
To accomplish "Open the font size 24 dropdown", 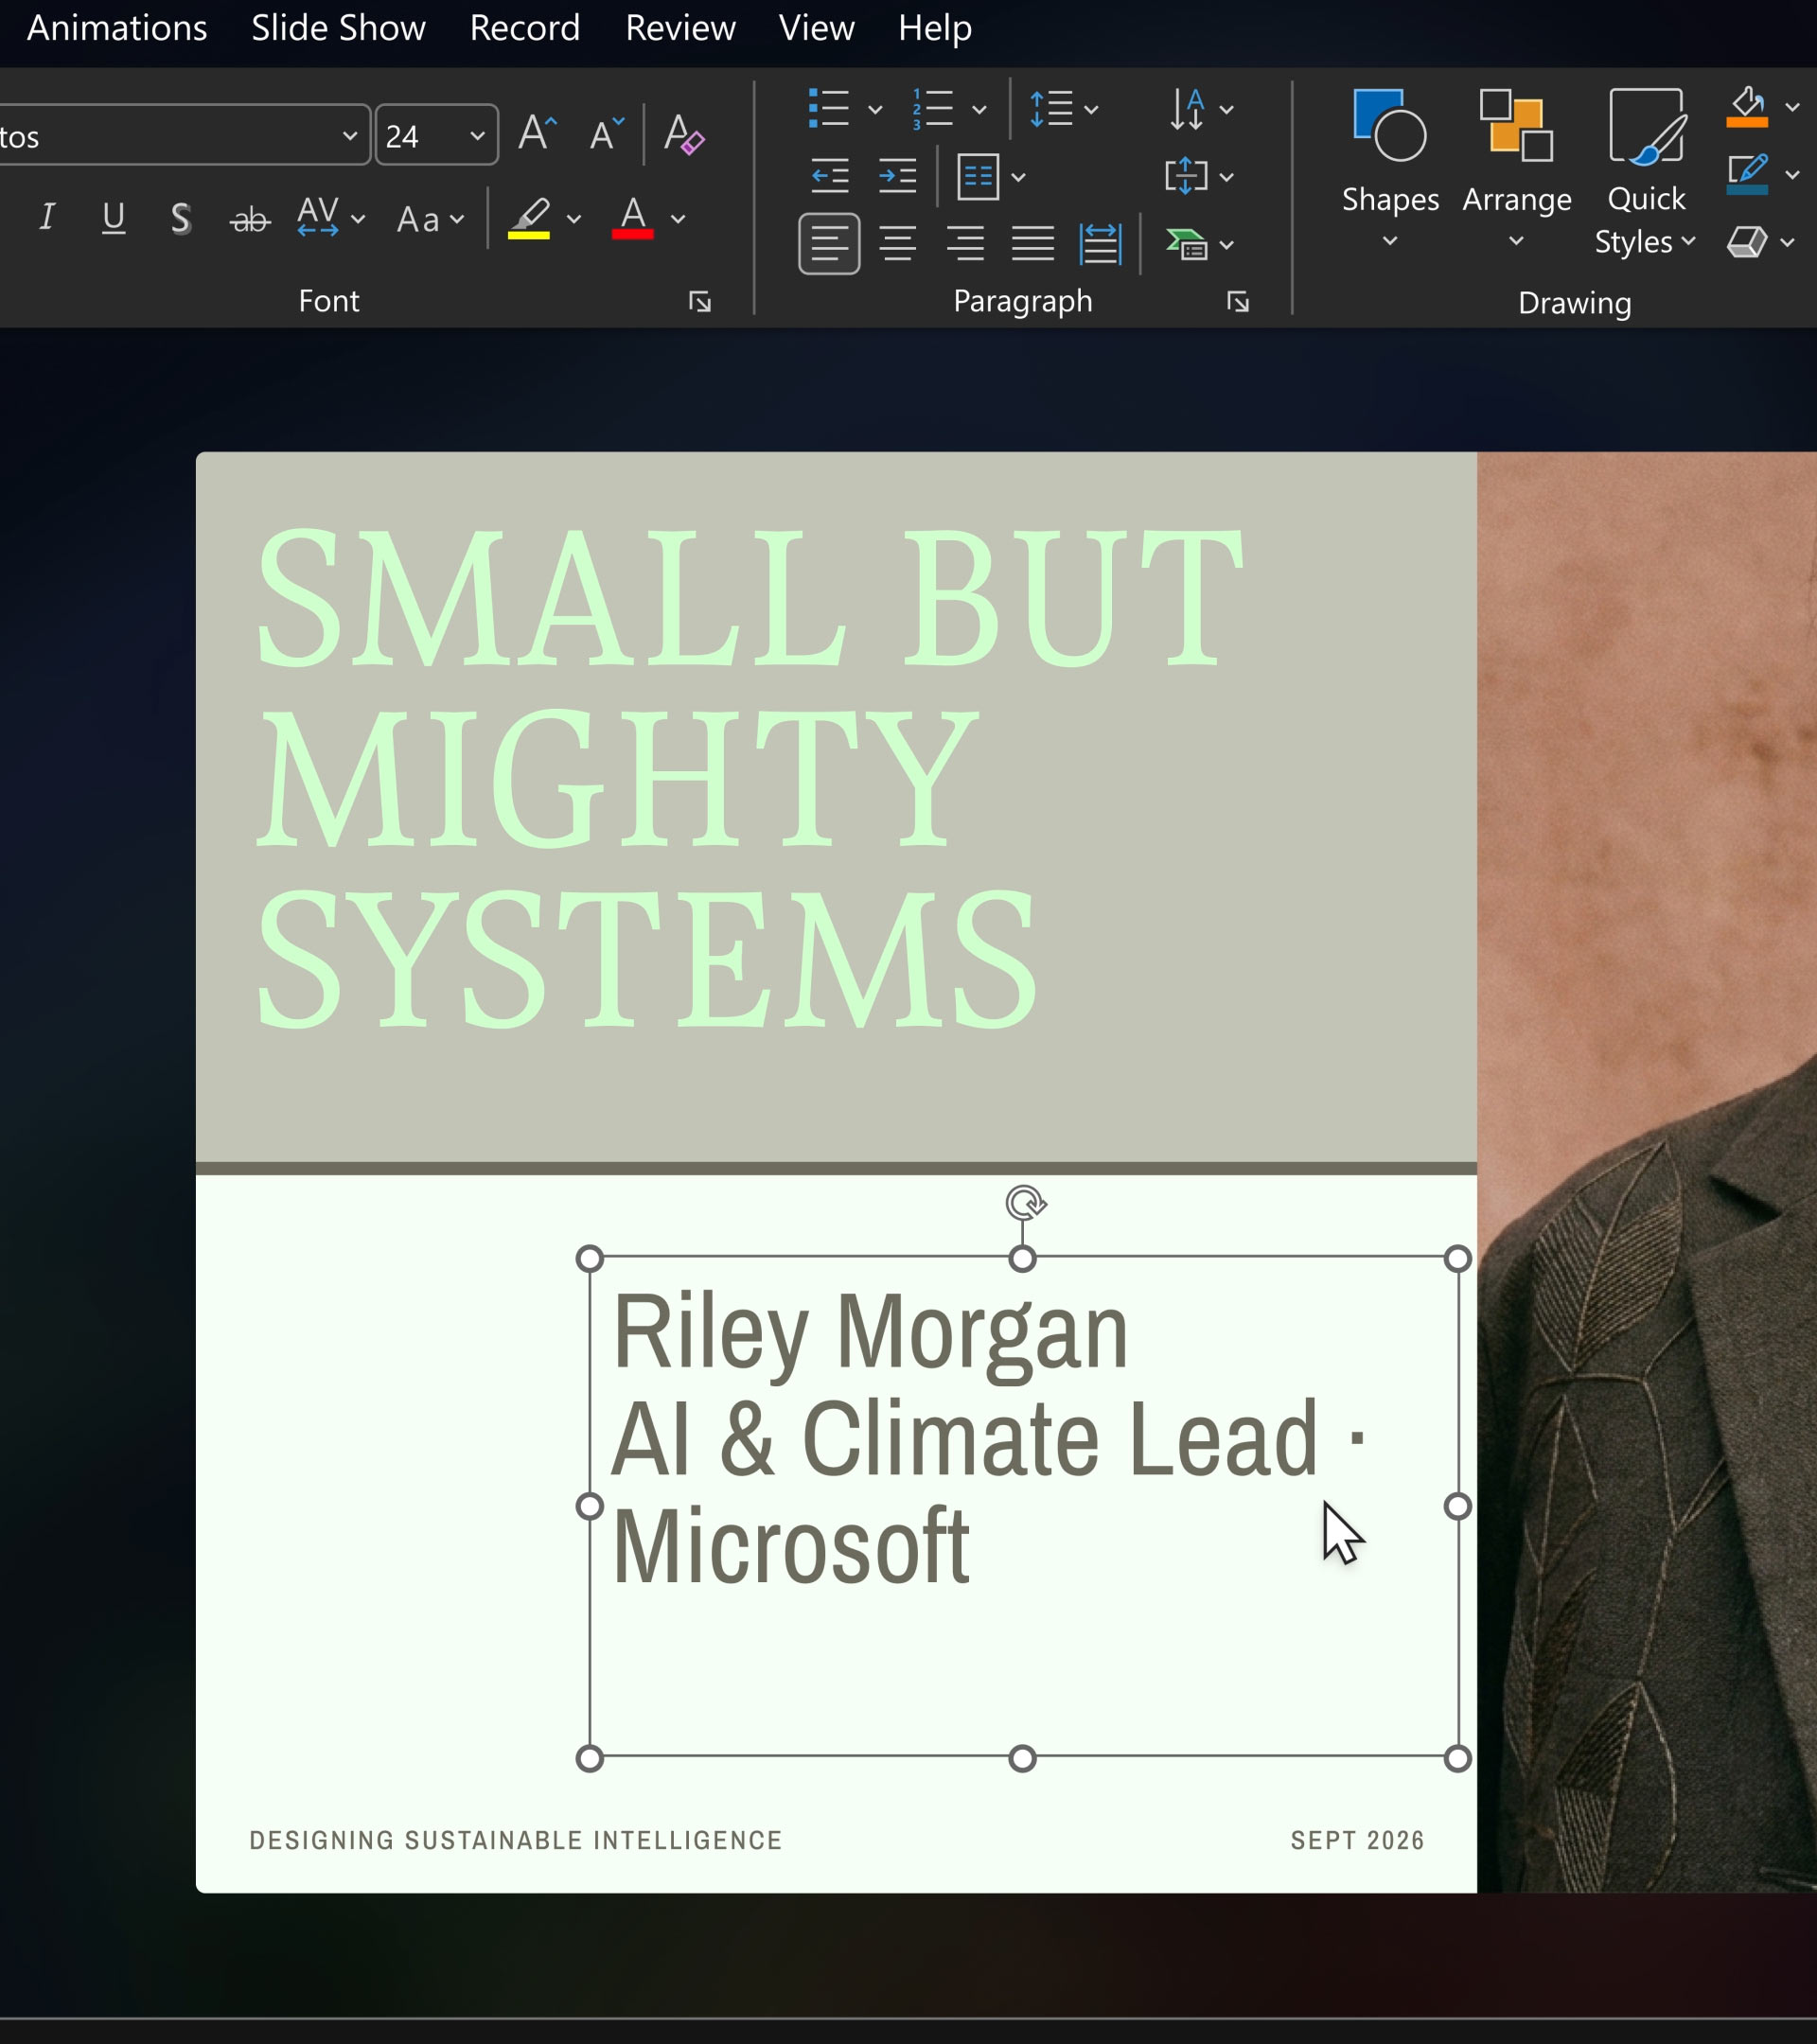I will coord(477,135).
